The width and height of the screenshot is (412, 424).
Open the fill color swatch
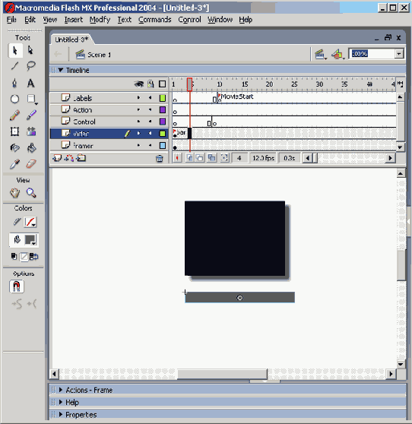30,240
